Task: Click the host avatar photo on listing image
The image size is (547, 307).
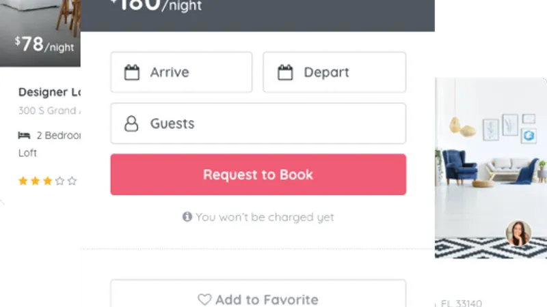Action: (518, 233)
